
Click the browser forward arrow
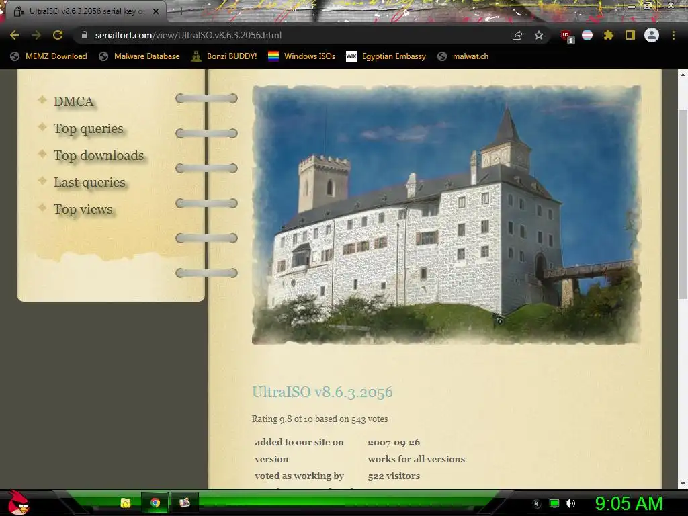tap(36, 35)
